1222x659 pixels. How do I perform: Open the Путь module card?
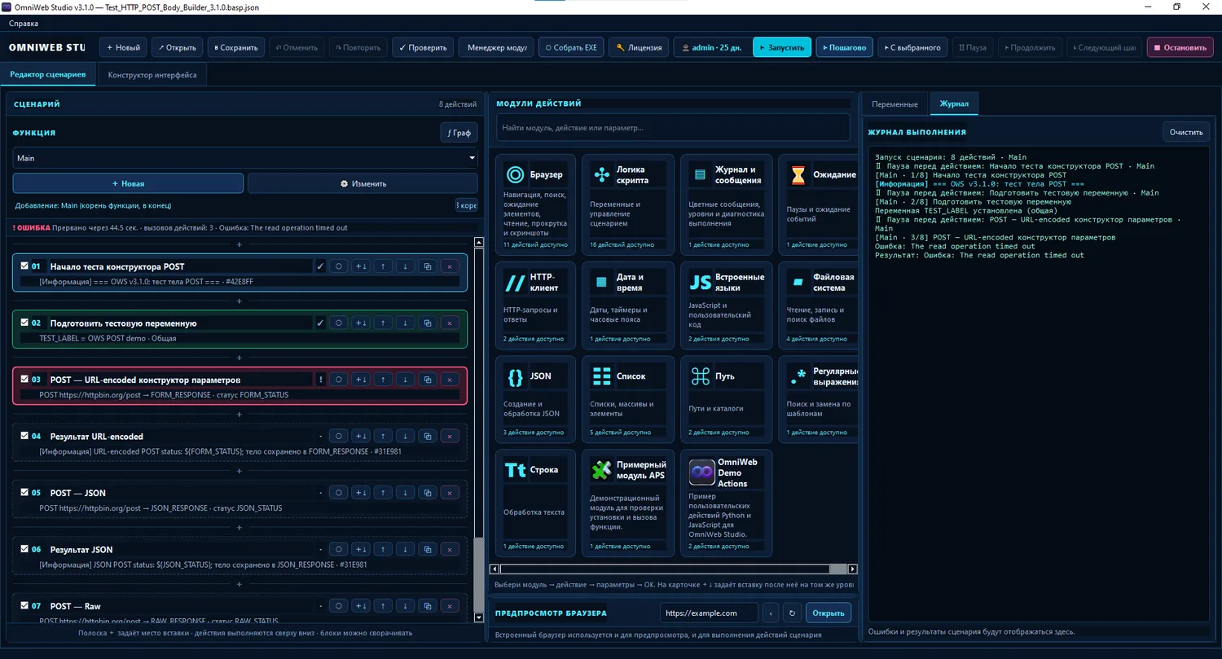coord(726,399)
